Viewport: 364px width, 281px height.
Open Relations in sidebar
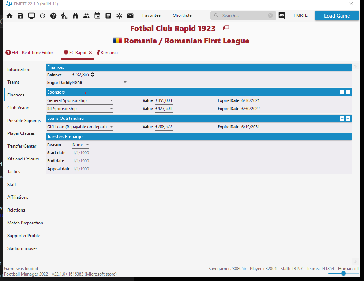pyautogui.click(x=16, y=210)
